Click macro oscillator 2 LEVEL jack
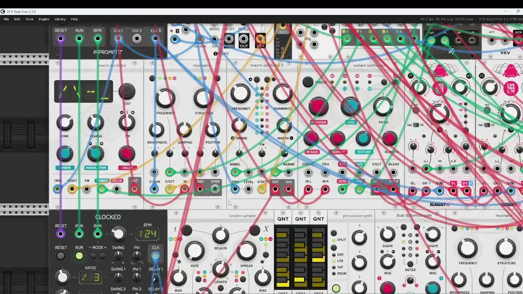The width and height of the screenshot is (523, 294). click(x=248, y=189)
